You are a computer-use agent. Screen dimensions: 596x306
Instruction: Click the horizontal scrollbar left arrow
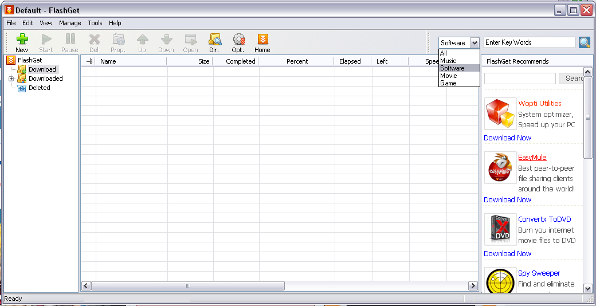click(x=87, y=286)
